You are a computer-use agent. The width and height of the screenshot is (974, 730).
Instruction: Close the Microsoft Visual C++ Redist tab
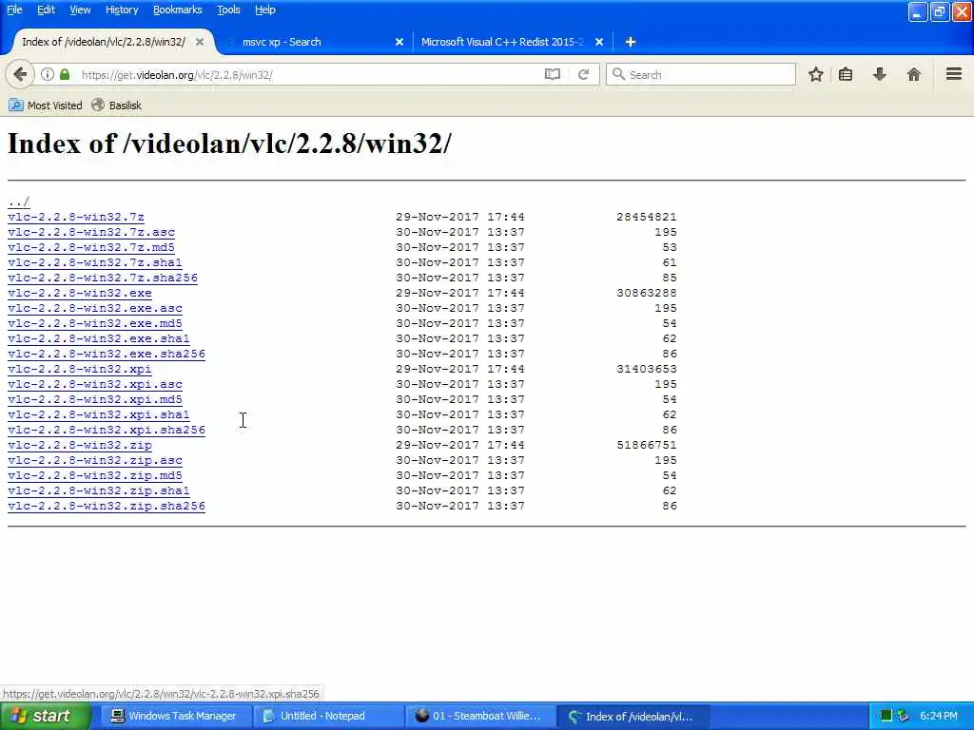pyautogui.click(x=599, y=42)
